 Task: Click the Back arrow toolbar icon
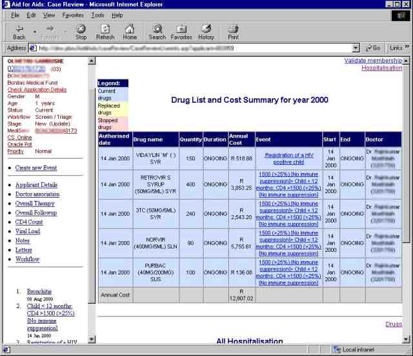[x=19, y=29]
